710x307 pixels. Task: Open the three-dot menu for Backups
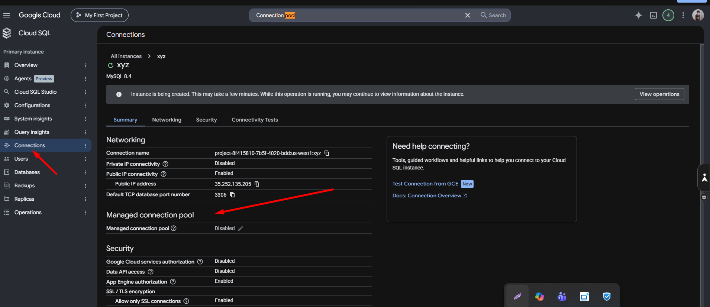[85, 186]
